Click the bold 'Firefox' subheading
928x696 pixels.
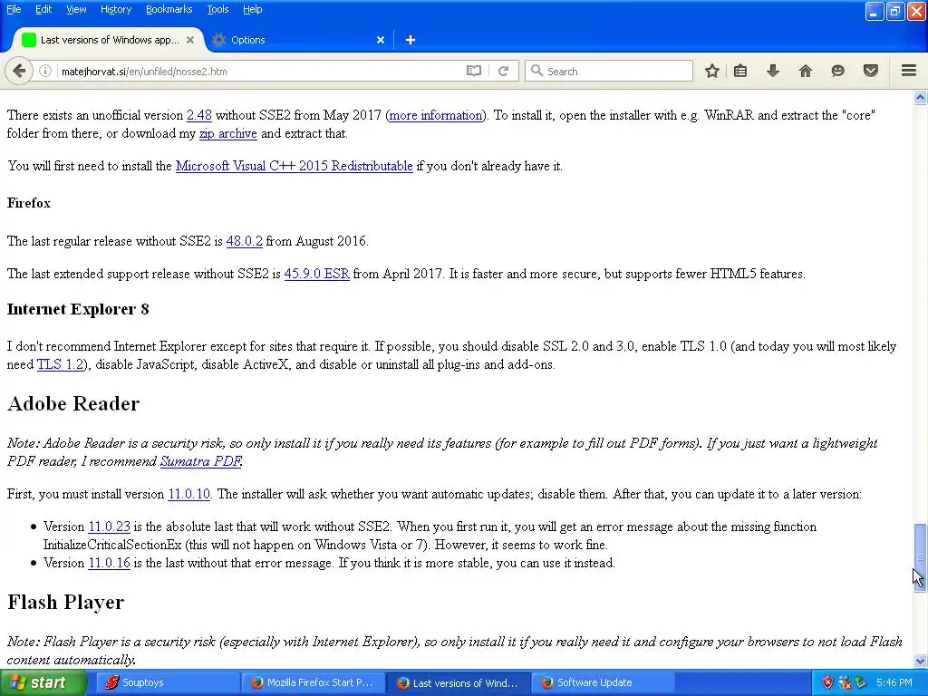[29, 203]
